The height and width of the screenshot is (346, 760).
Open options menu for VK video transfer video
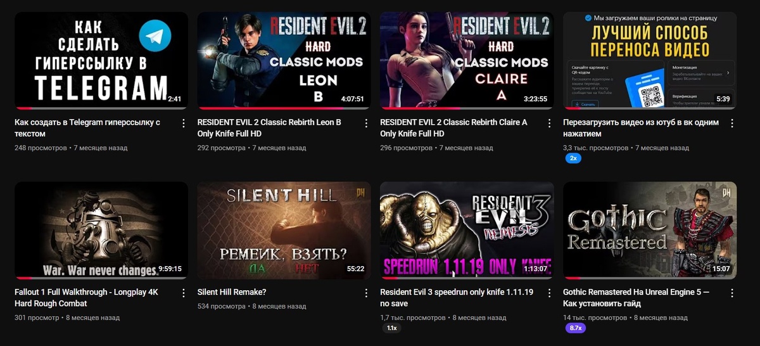[x=732, y=123]
